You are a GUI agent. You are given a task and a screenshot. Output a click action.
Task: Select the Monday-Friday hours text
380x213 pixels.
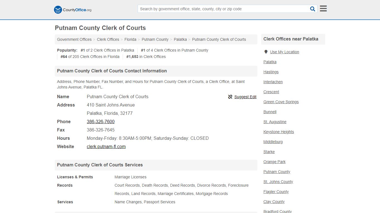pyautogui.click(x=148, y=138)
